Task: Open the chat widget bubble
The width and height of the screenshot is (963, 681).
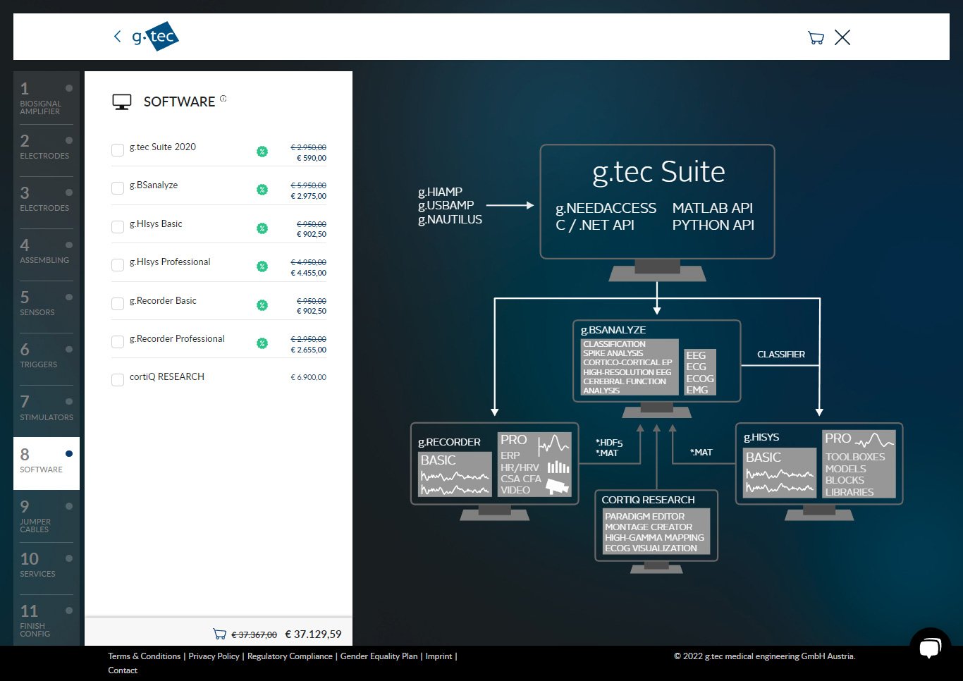Action: pyautogui.click(x=930, y=647)
